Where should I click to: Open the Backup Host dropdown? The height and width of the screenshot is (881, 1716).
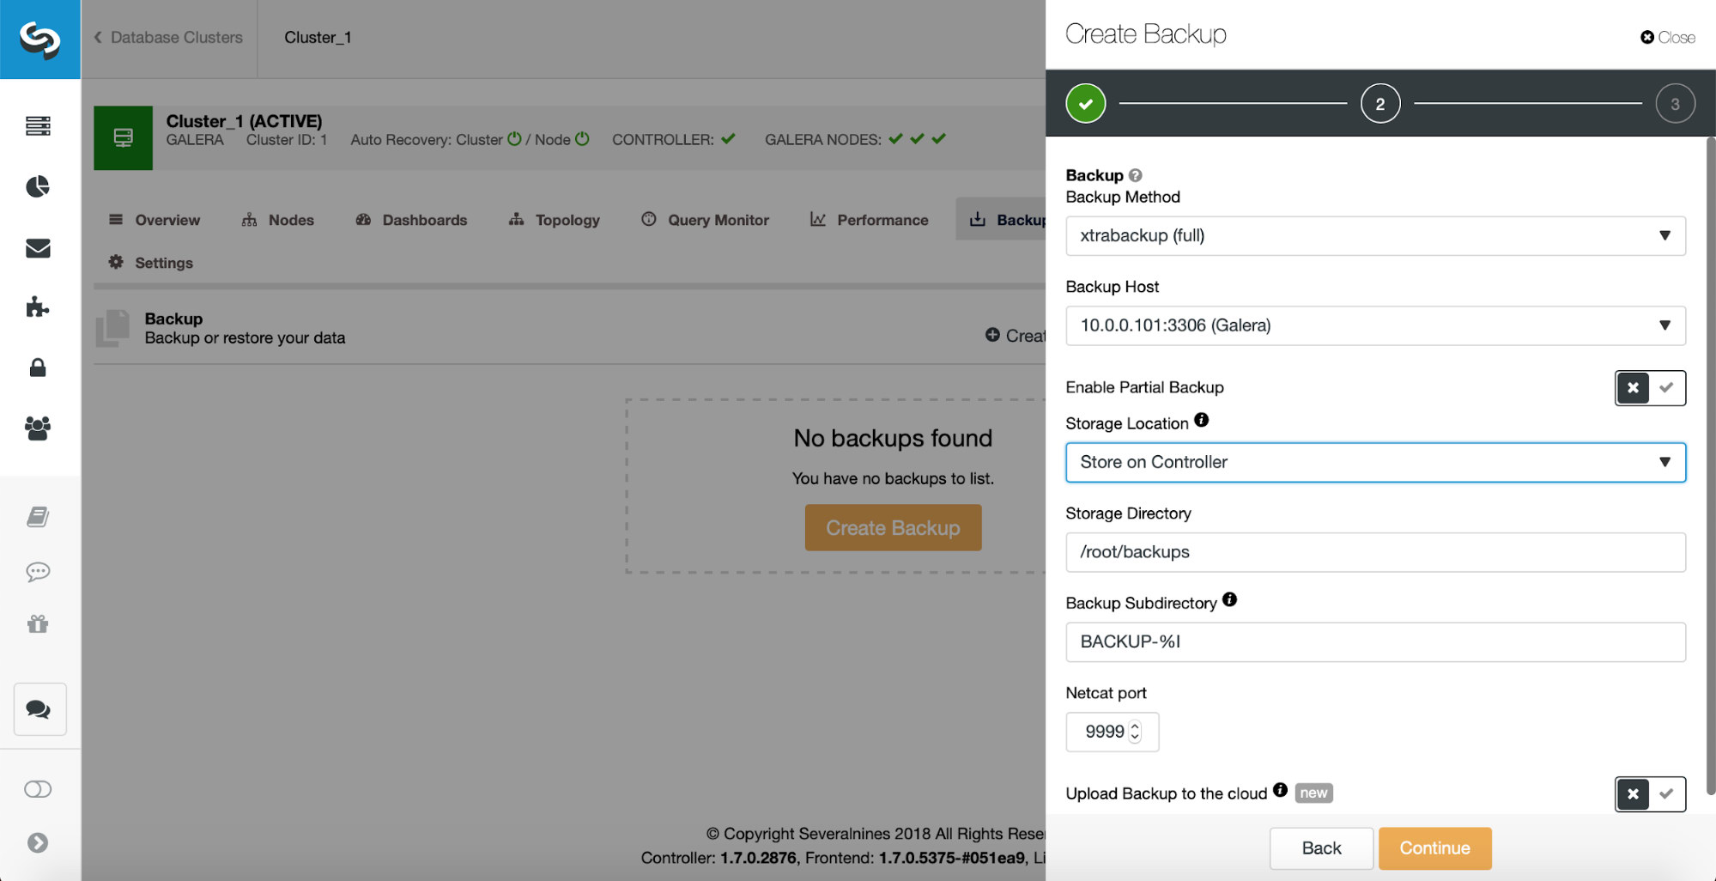point(1375,325)
